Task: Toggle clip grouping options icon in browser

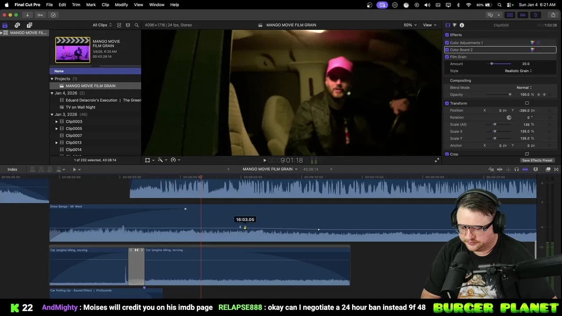Action: pos(119,25)
